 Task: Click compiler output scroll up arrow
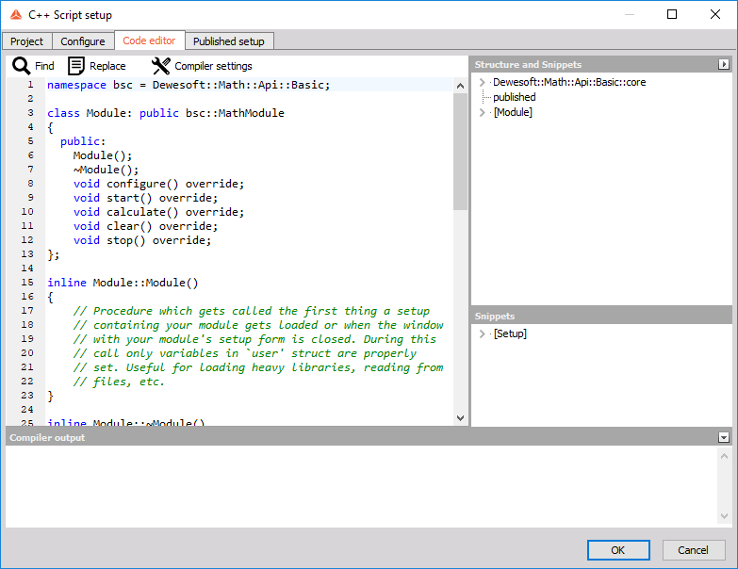click(724, 456)
